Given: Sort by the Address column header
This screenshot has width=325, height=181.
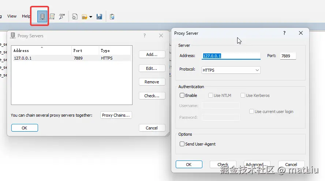Looking at the screenshot, I should coord(41,50).
